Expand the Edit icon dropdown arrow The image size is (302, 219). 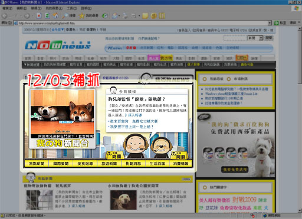point(139,16)
